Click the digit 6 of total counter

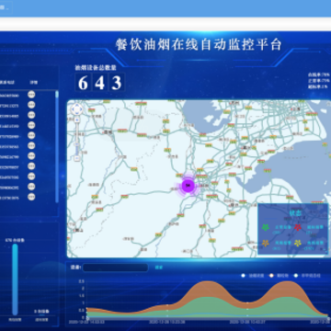click(x=83, y=82)
